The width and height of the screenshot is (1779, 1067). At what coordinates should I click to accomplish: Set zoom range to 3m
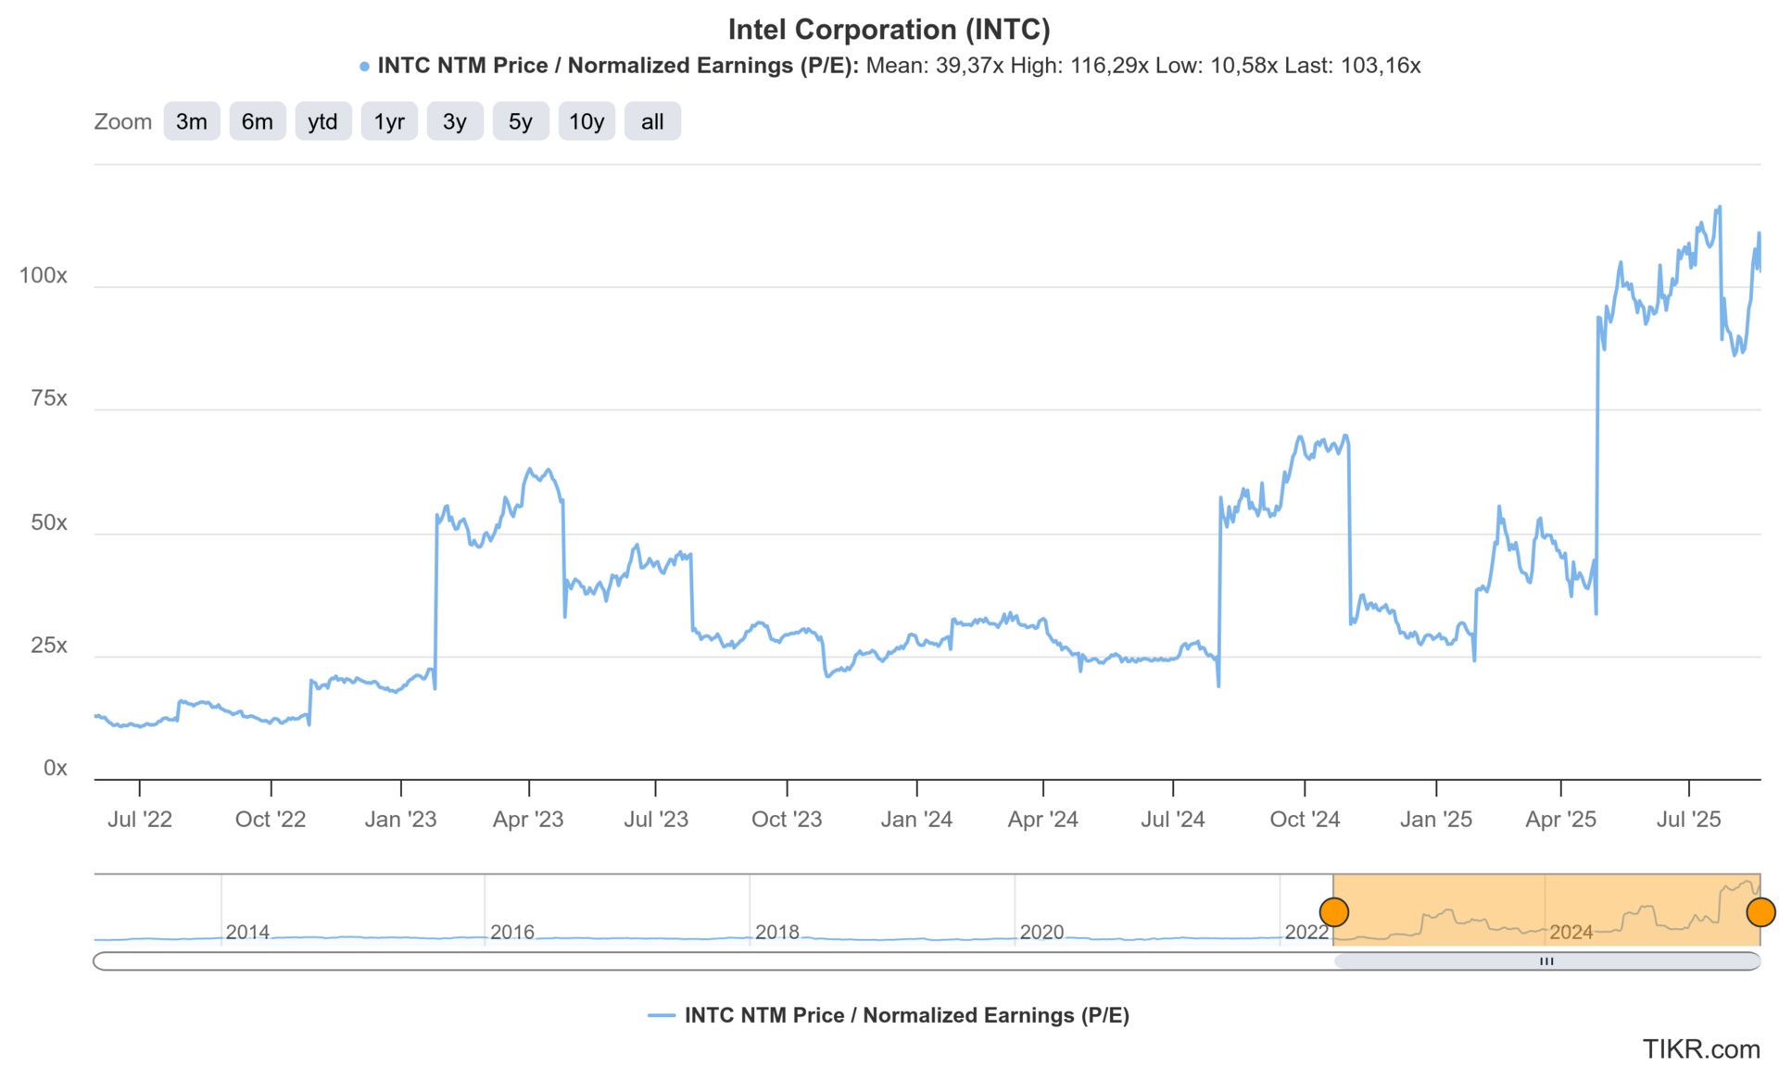[x=192, y=121]
